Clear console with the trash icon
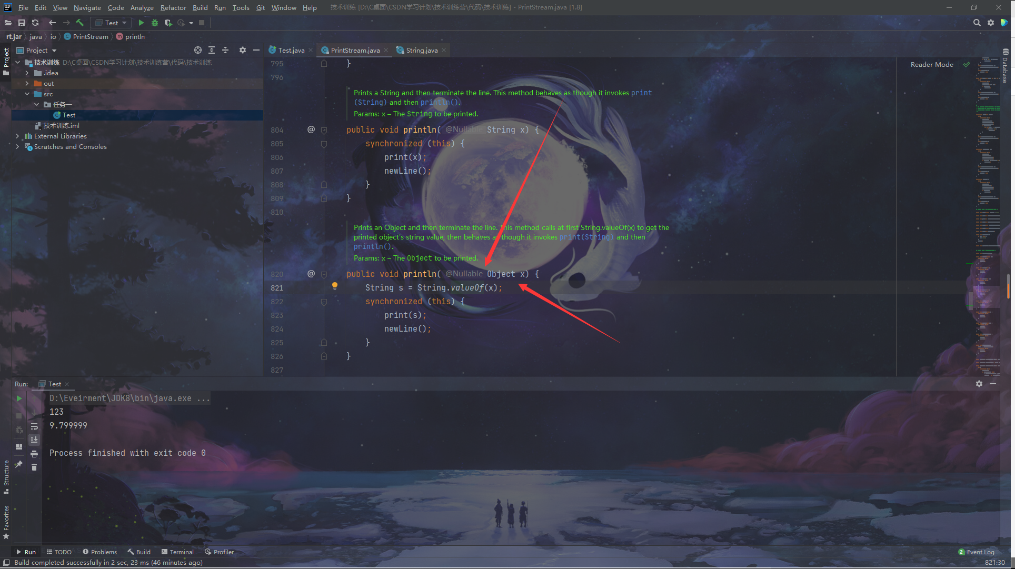The image size is (1015, 569). click(34, 467)
